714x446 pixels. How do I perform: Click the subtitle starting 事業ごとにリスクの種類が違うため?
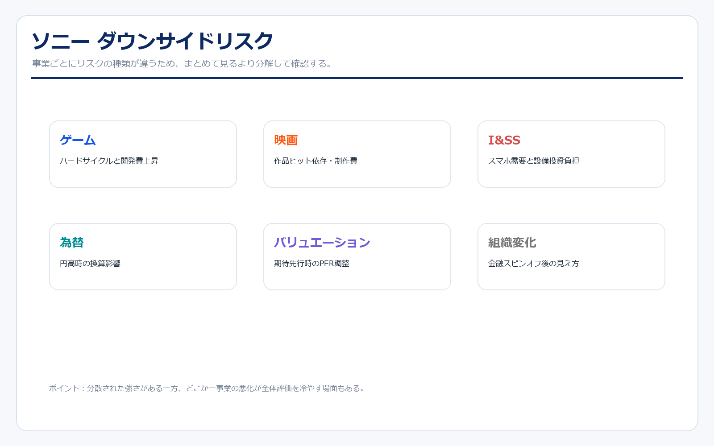tap(183, 64)
